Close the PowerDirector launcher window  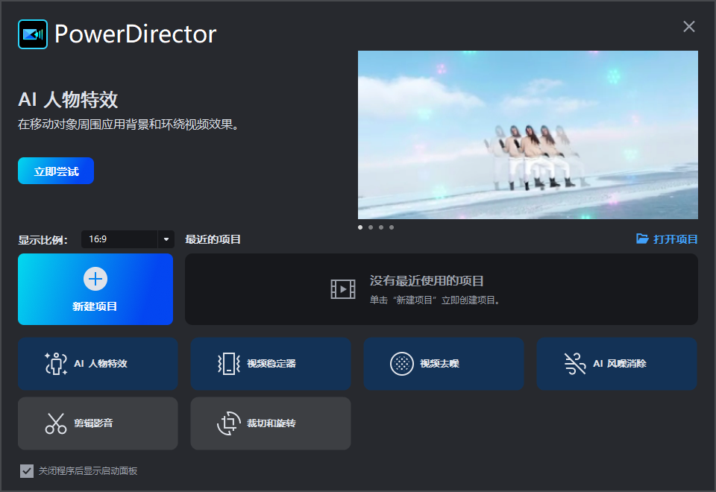(x=689, y=27)
